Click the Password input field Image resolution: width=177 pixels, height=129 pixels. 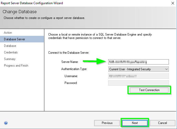138,83
